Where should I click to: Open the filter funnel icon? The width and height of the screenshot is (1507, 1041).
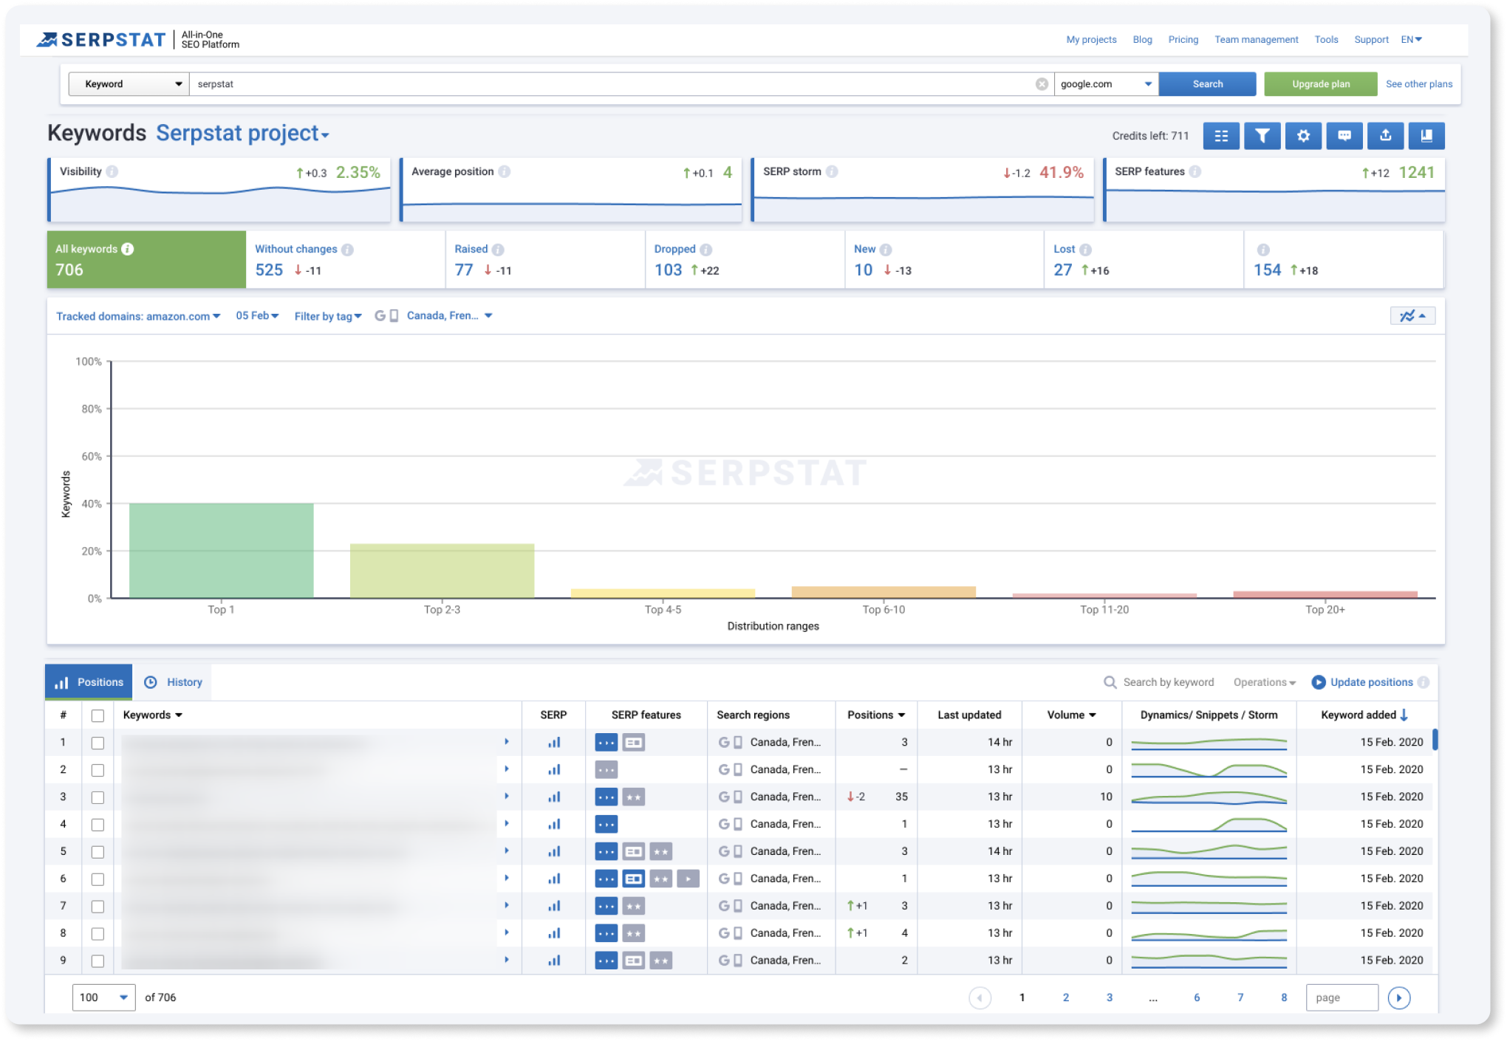point(1262,136)
